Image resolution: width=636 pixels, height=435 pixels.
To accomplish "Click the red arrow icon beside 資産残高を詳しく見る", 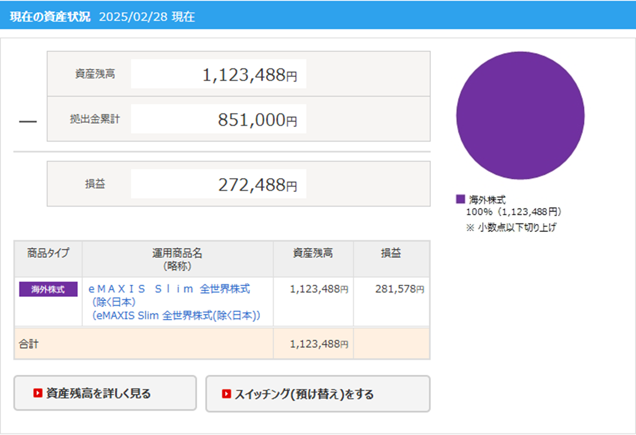I will click(x=37, y=393).
